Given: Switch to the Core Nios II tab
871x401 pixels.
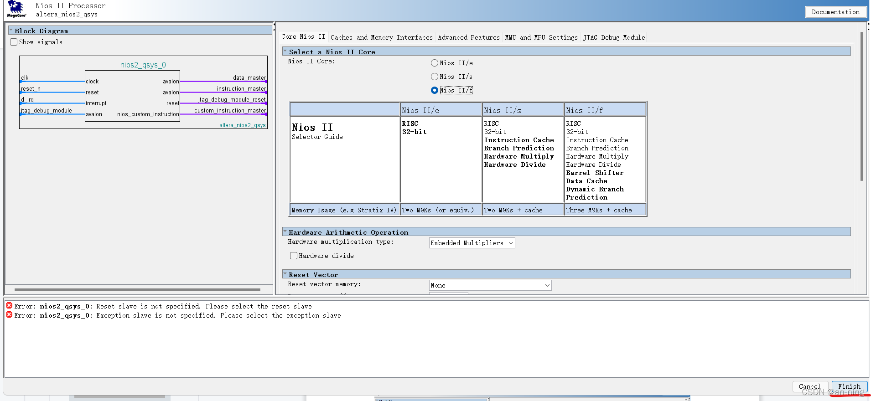Looking at the screenshot, I should (x=303, y=37).
